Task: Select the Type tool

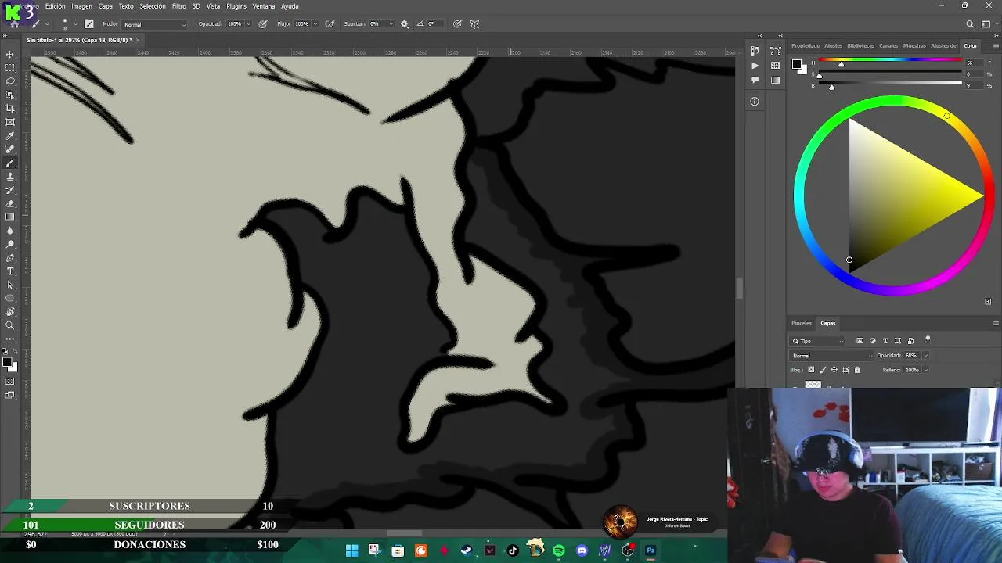Action: (x=10, y=271)
